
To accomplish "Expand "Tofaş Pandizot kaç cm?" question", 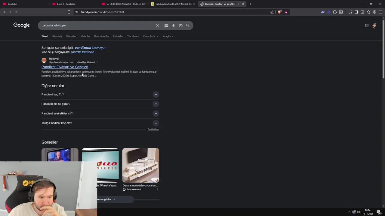I will (x=156, y=123).
